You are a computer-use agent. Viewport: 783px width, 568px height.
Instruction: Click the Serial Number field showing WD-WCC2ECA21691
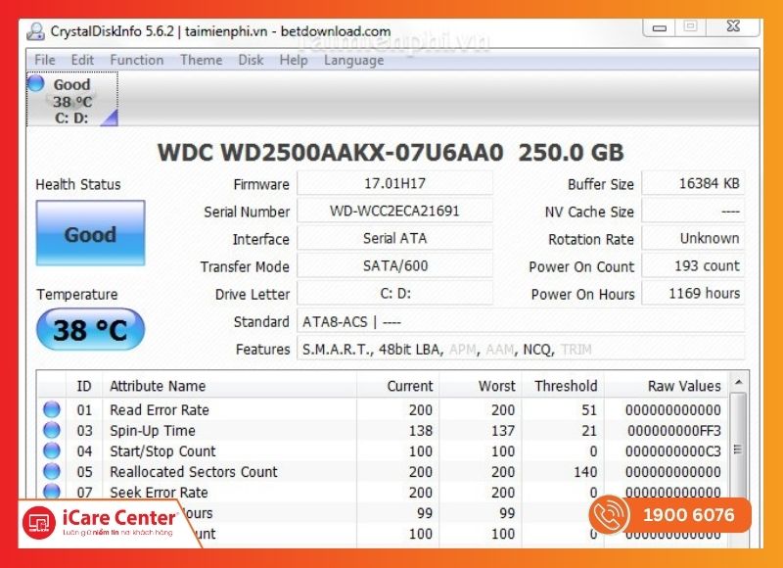[x=396, y=212]
